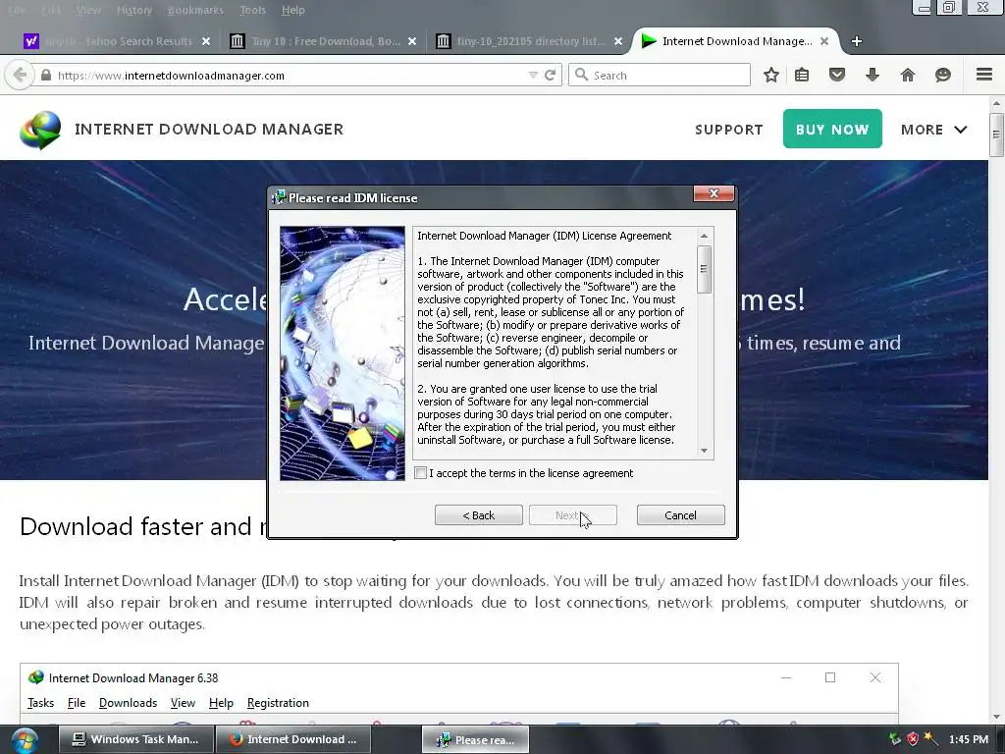
Task: Go to Firefox home page icon
Action: (x=908, y=75)
